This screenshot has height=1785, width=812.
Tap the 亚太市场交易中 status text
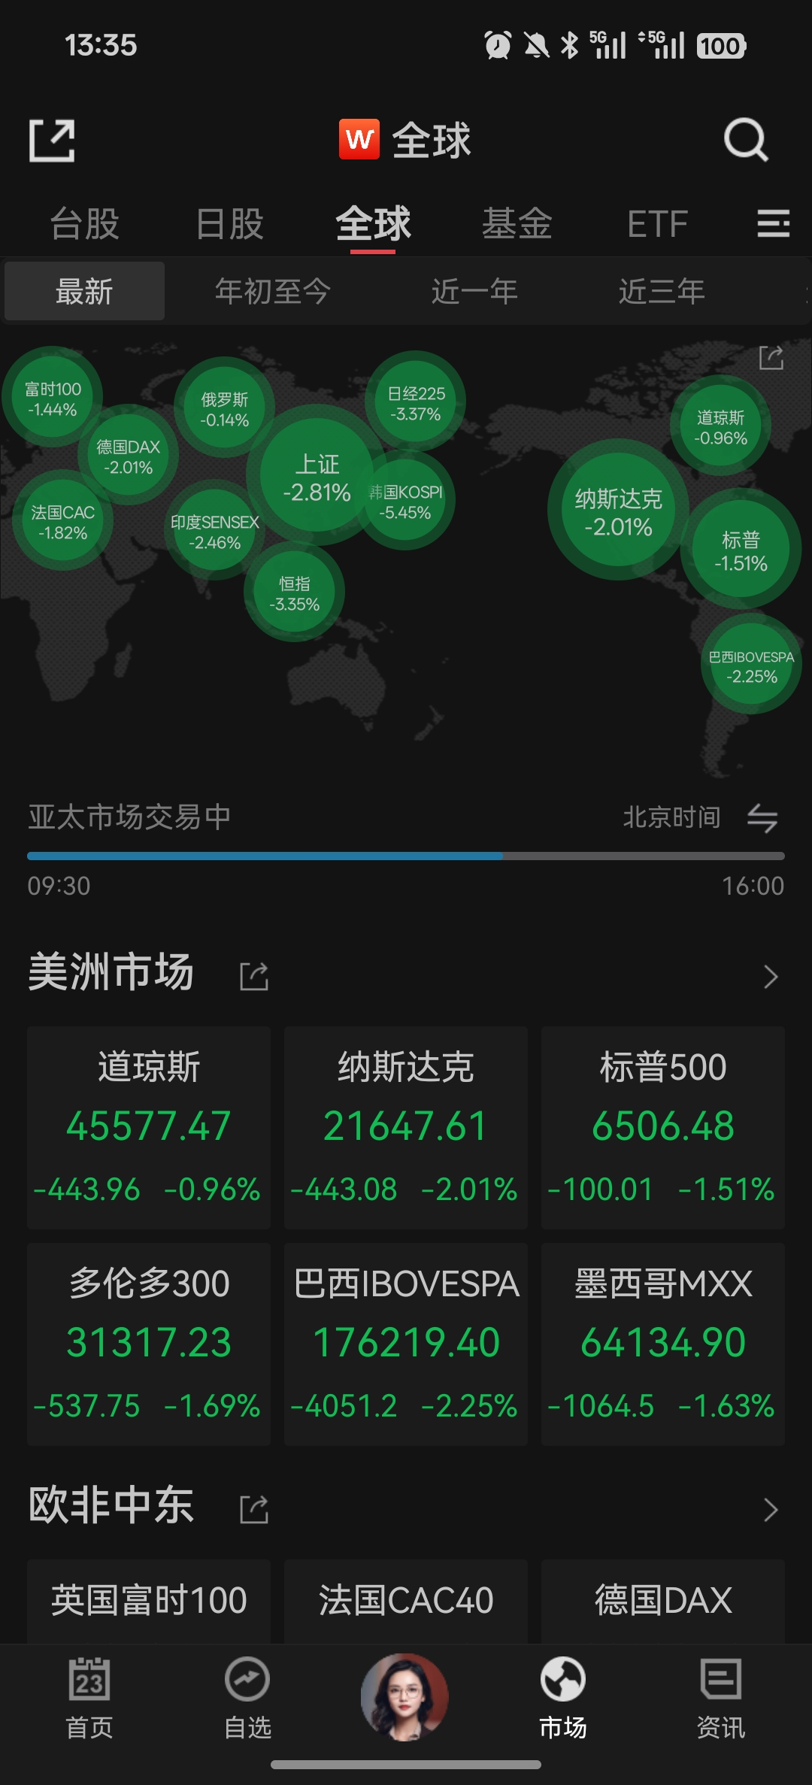[x=129, y=817]
